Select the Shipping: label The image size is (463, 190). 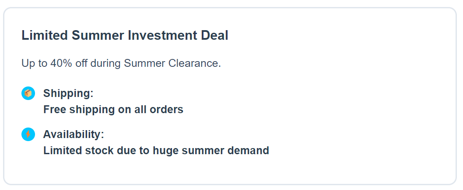coord(68,93)
